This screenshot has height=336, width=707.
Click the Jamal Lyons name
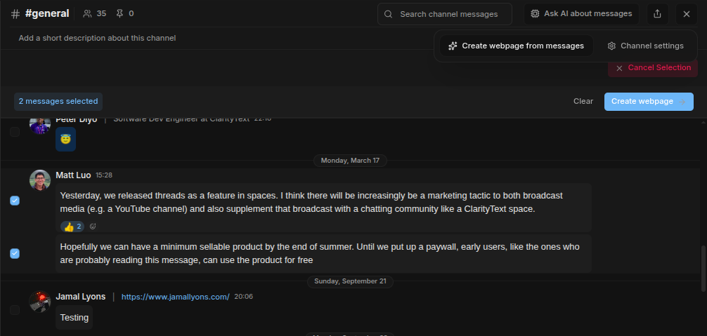[x=80, y=297]
